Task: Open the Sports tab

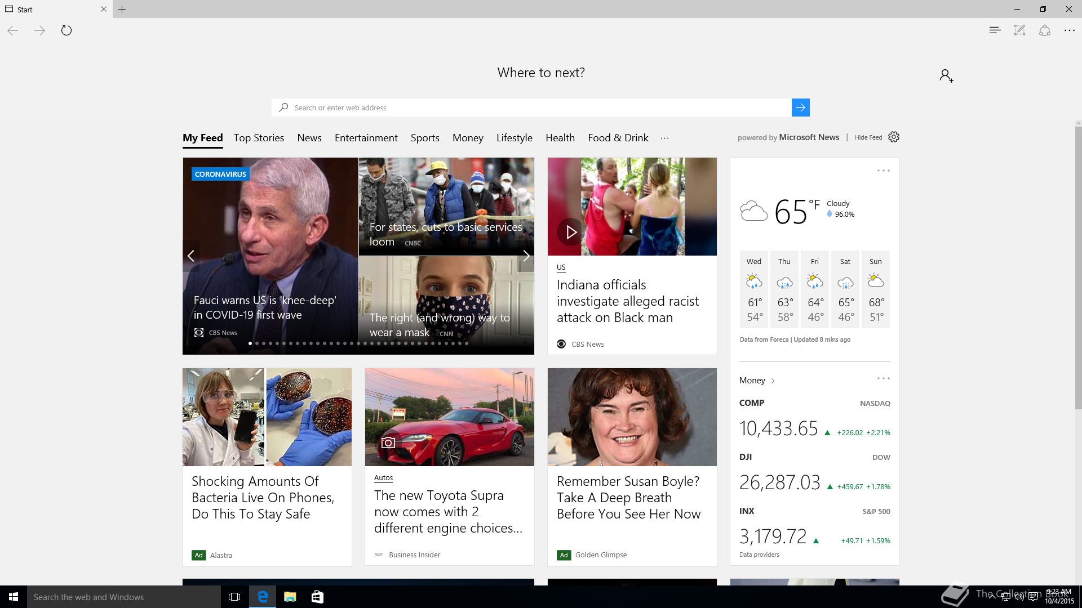Action: [x=425, y=138]
